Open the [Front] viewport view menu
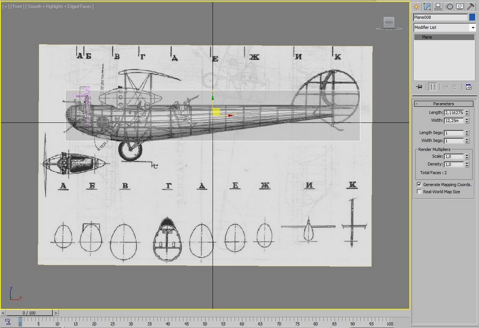 click(x=17, y=7)
